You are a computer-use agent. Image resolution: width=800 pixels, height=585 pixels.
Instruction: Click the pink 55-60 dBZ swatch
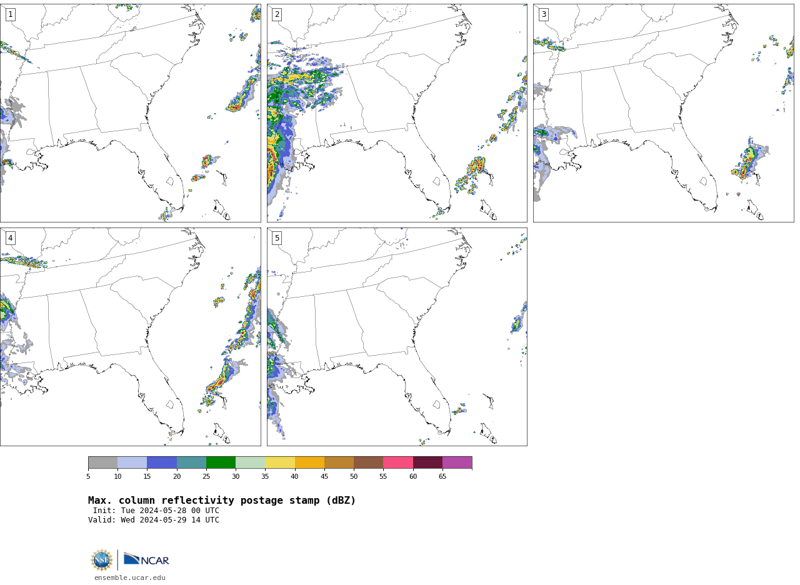(398, 462)
